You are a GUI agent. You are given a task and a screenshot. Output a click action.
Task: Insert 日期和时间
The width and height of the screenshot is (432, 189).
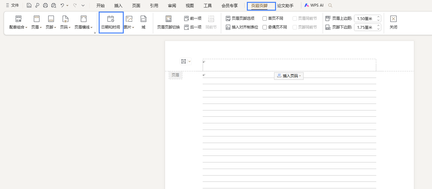pyautogui.click(x=111, y=23)
